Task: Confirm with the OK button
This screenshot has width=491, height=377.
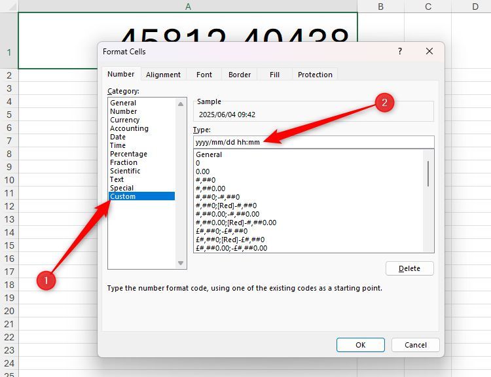Action: point(360,345)
